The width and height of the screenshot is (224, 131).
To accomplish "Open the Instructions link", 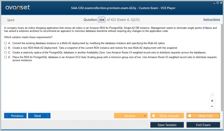I will (212, 19).
